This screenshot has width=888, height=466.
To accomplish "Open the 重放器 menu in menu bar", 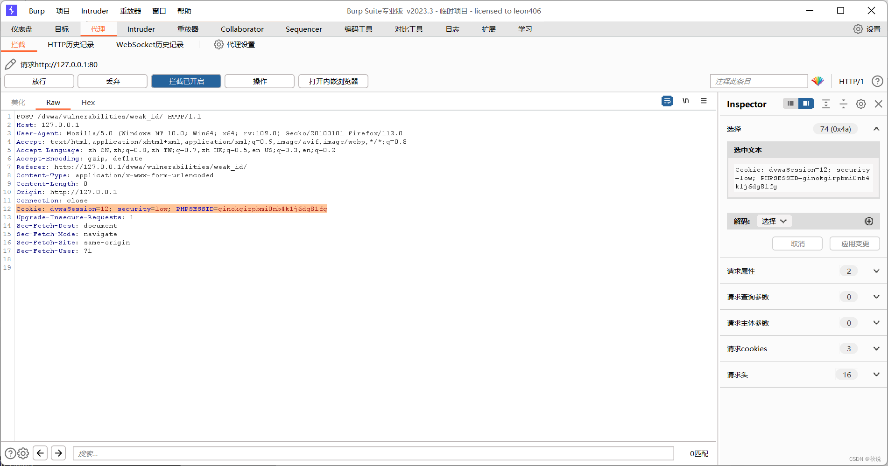I will [x=130, y=11].
